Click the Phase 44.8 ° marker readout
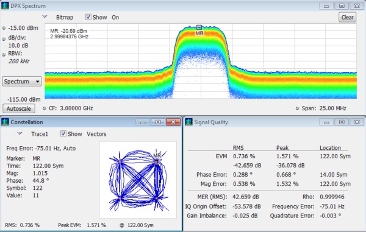The image size is (366, 232). 41,180
